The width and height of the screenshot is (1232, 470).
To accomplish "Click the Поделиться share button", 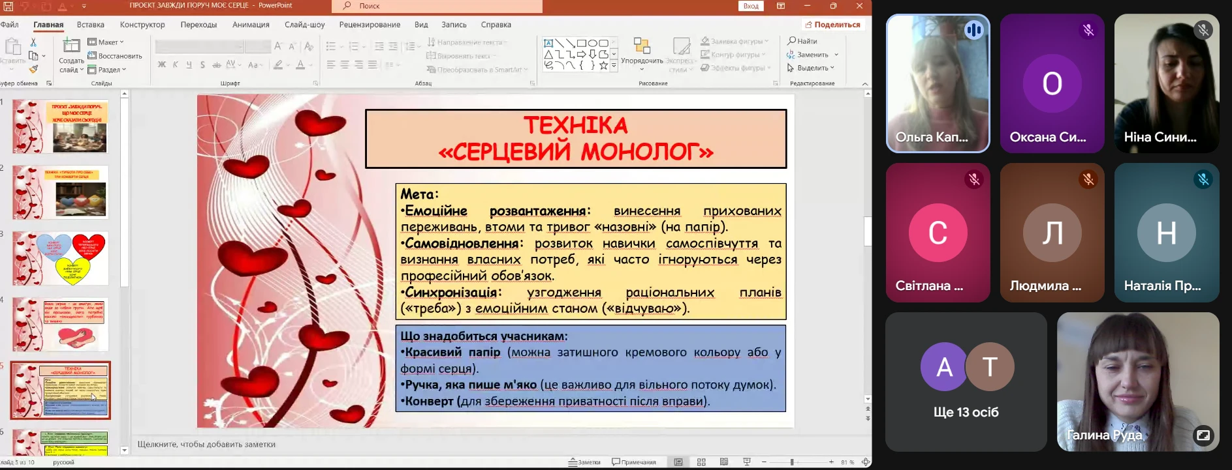I will coord(832,25).
